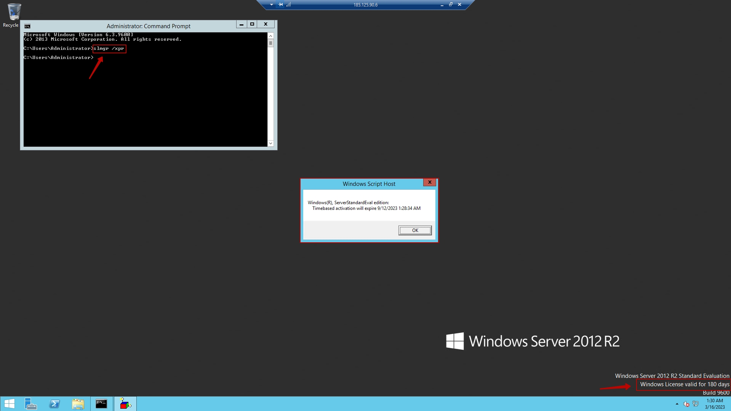Open Windows PowerShell from the taskbar
The image size is (731, 411).
(54, 404)
